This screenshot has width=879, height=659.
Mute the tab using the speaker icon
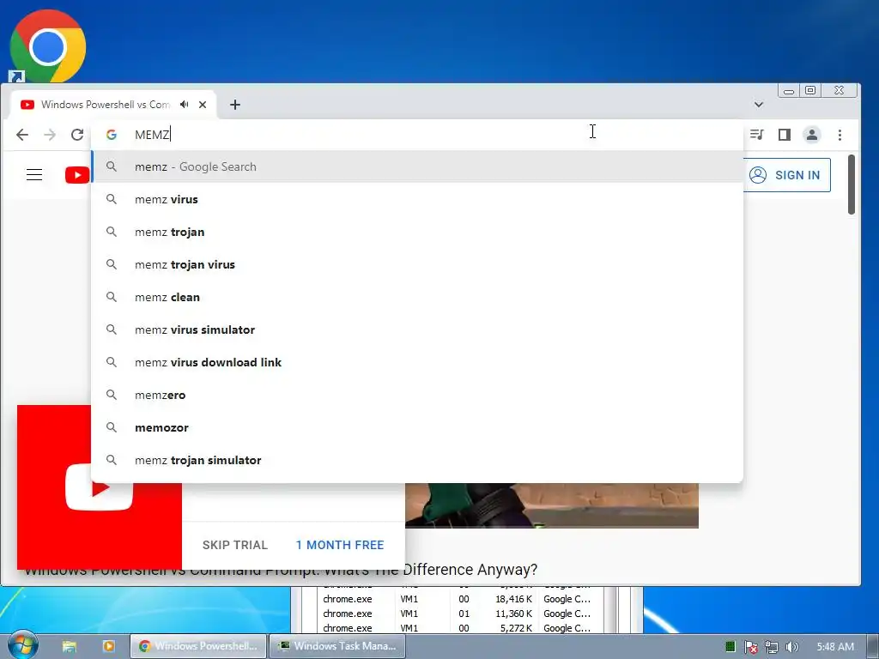(184, 104)
